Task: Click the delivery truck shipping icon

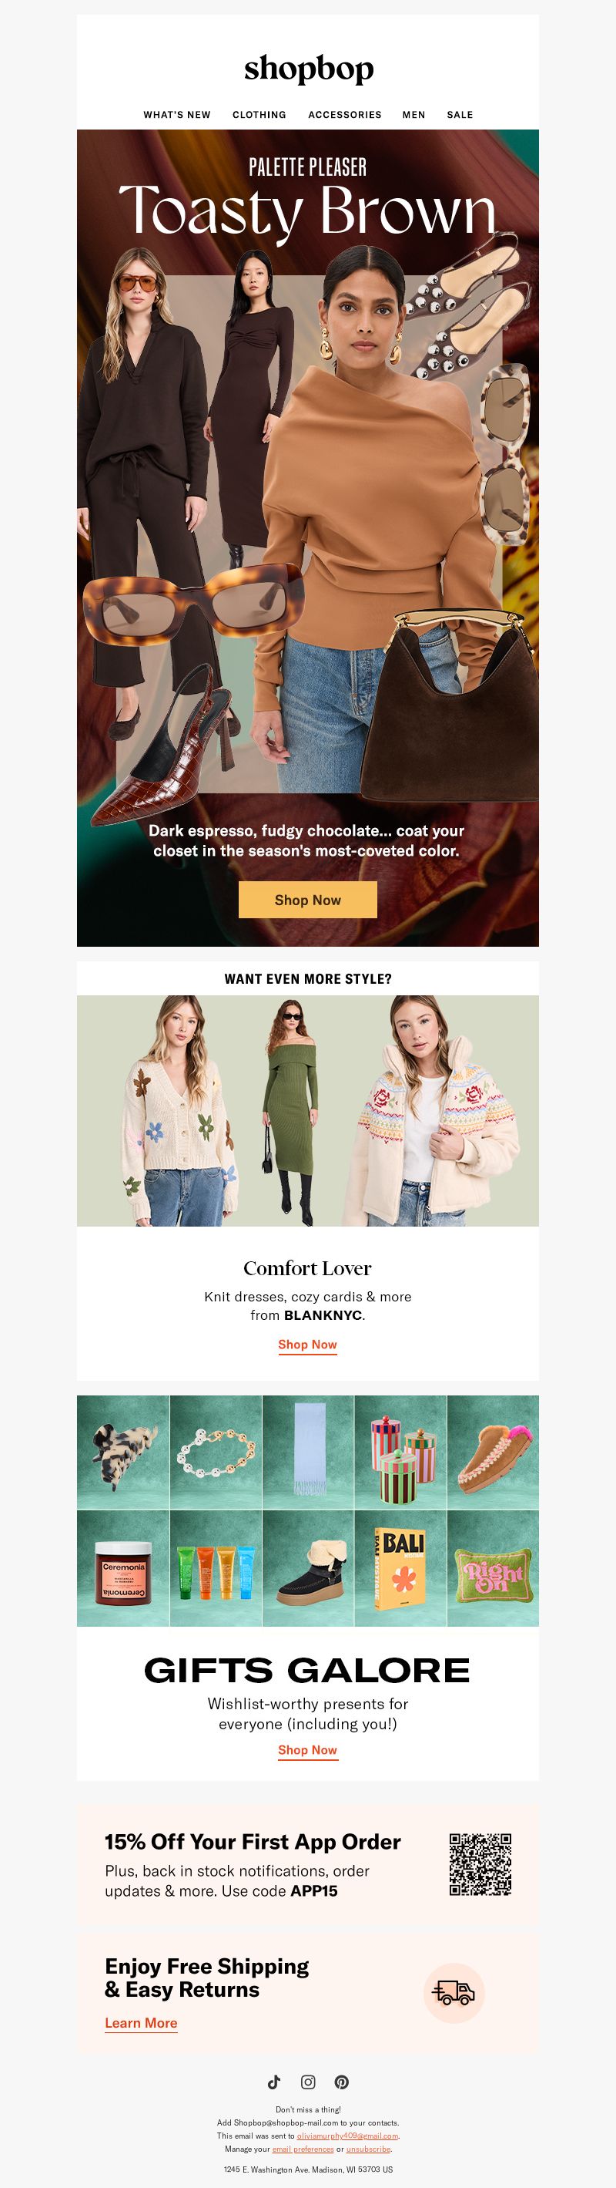Action: 454,1992
